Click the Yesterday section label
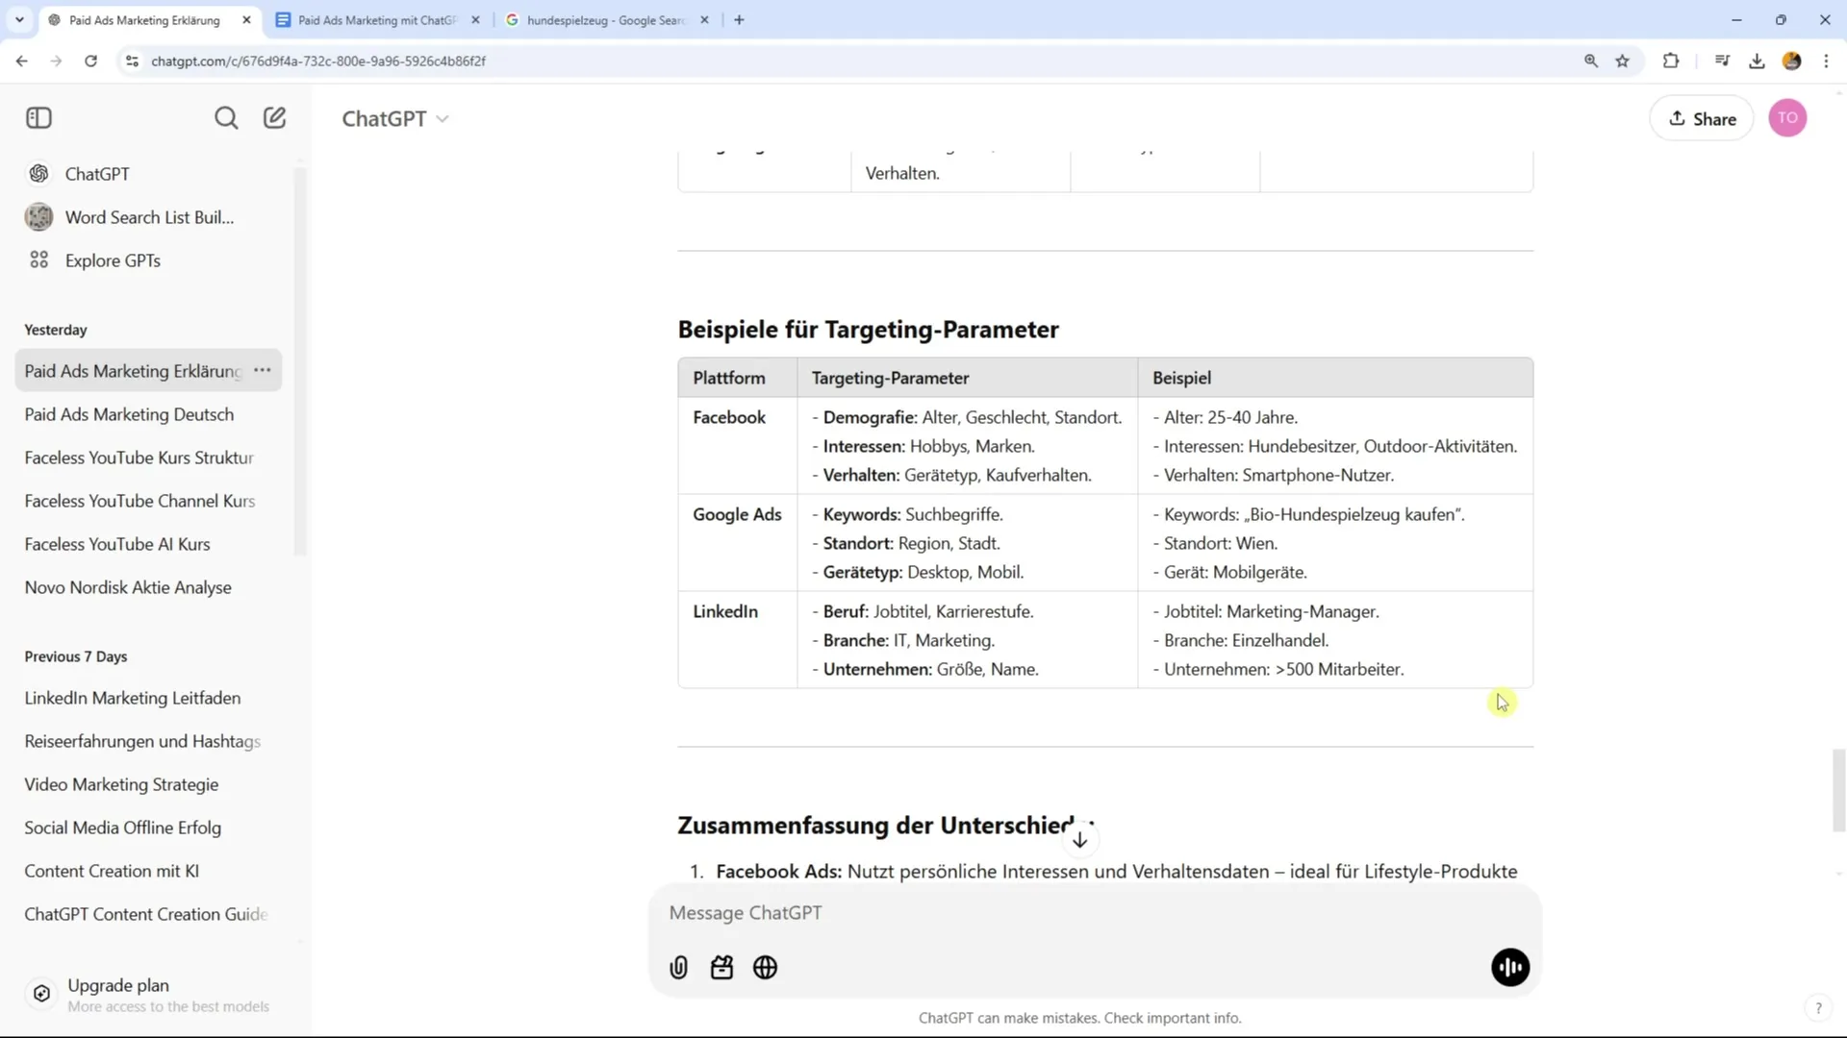The width and height of the screenshot is (1847, 1038). click(56, 330)
